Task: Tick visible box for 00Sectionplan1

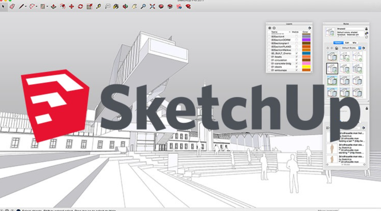Action: (x=296, y=43)
